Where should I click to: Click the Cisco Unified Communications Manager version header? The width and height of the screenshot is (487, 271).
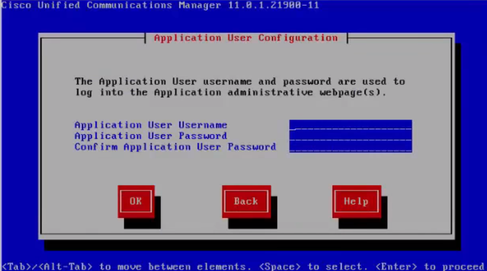click(160, 5)
